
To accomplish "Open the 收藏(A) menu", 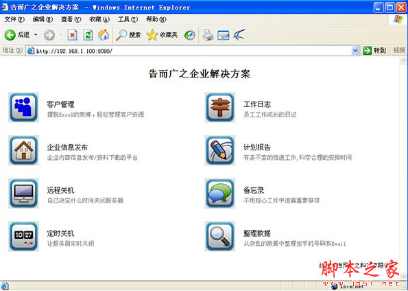I will click(x=99, y=19).
